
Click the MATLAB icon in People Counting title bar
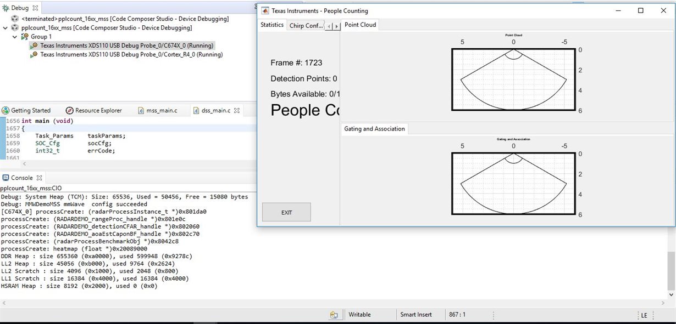tap(264, 10)
